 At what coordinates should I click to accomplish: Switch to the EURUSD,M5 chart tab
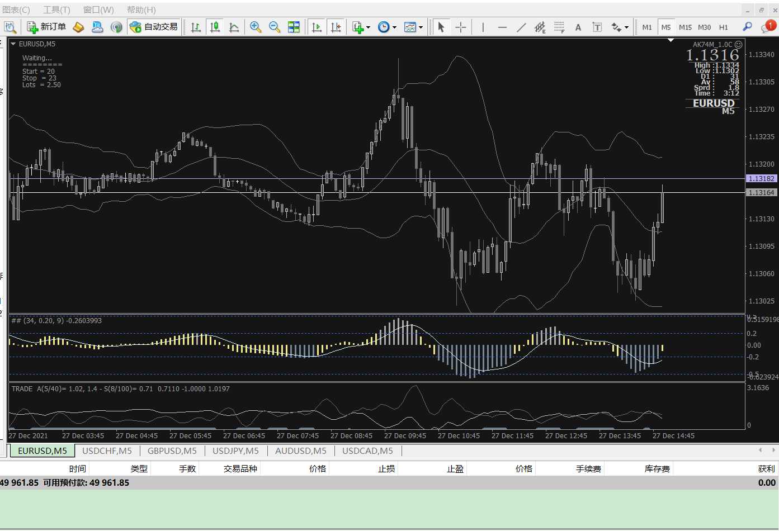[43, 451]
